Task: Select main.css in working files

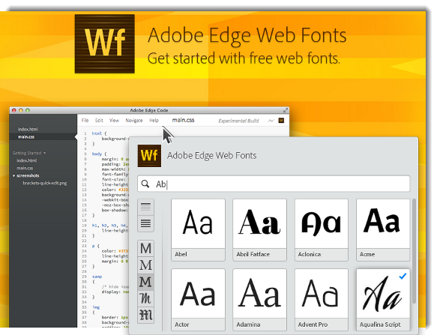Action: coord(26,136)
